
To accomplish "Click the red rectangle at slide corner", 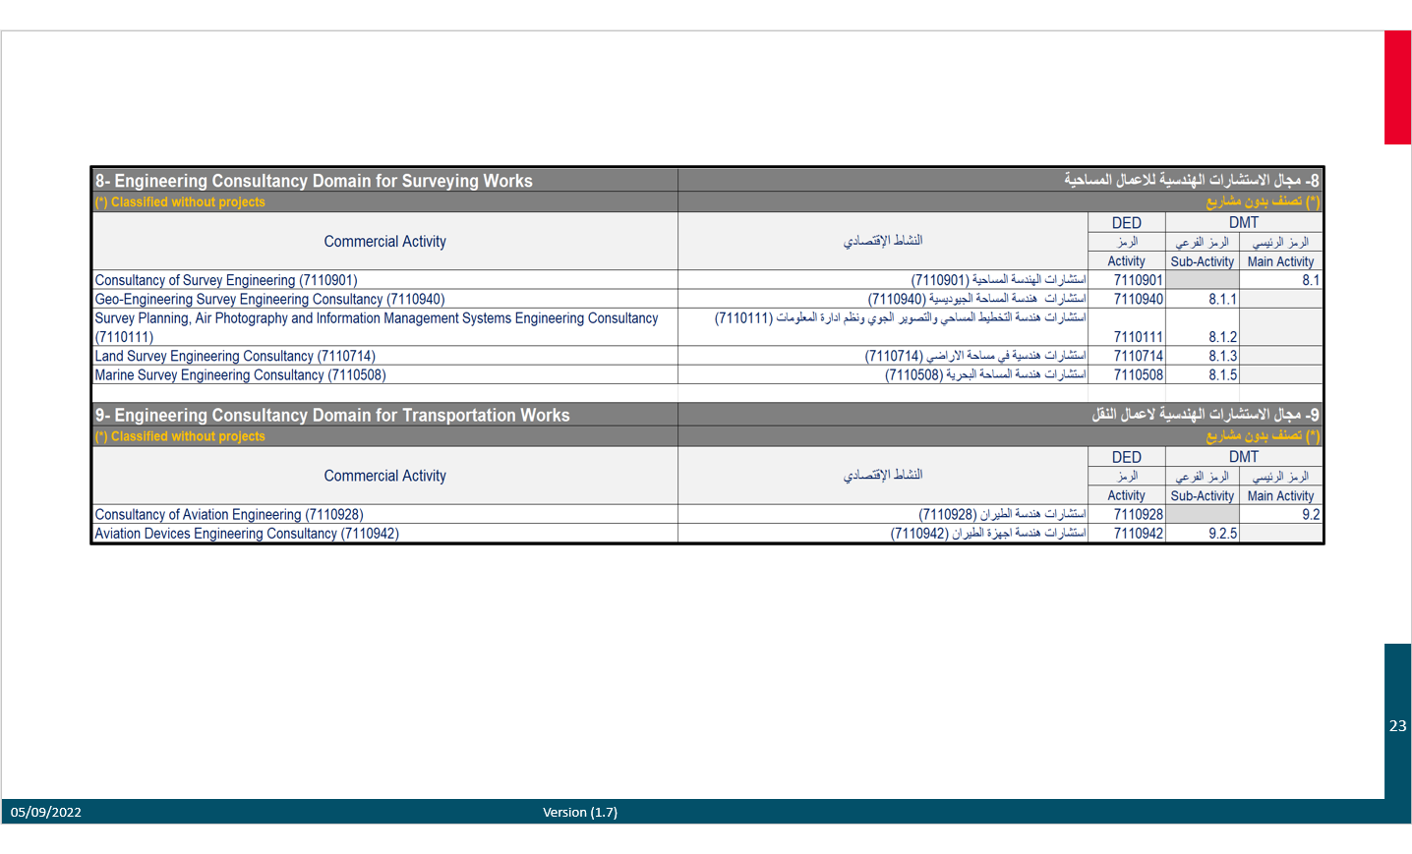I will (x=1397, y=87).
